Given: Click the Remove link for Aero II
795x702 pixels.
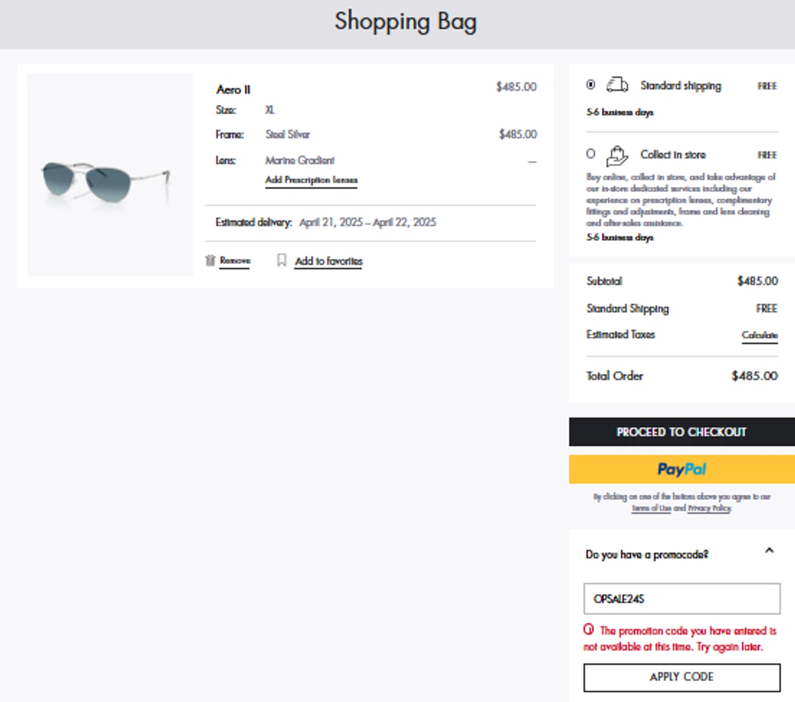Looking at the screenshot, I should coord(235,260).
